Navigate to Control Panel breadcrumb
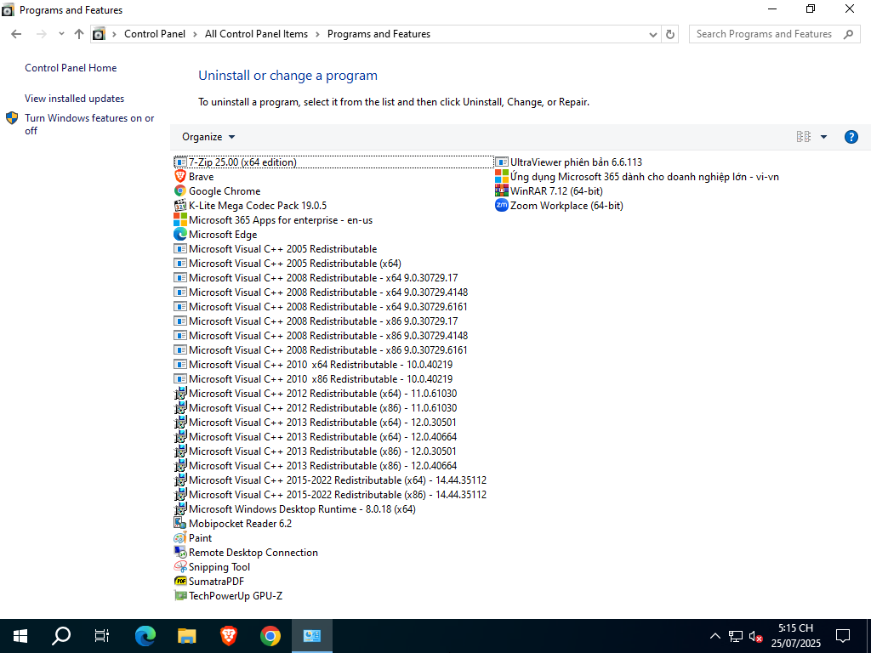This screenshot has width=871, height=653. tap(154, 34)
